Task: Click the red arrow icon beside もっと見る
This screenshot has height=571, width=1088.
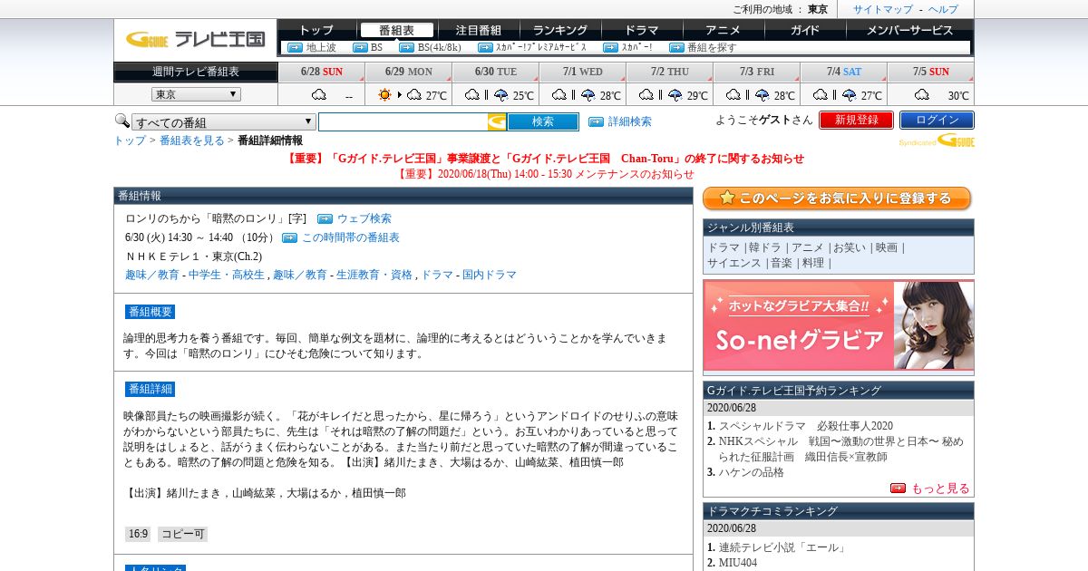Action: coord(898,488)
